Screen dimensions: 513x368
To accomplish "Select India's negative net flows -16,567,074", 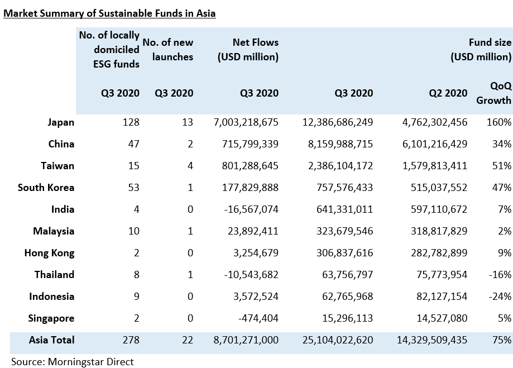I will click(246, 209).
